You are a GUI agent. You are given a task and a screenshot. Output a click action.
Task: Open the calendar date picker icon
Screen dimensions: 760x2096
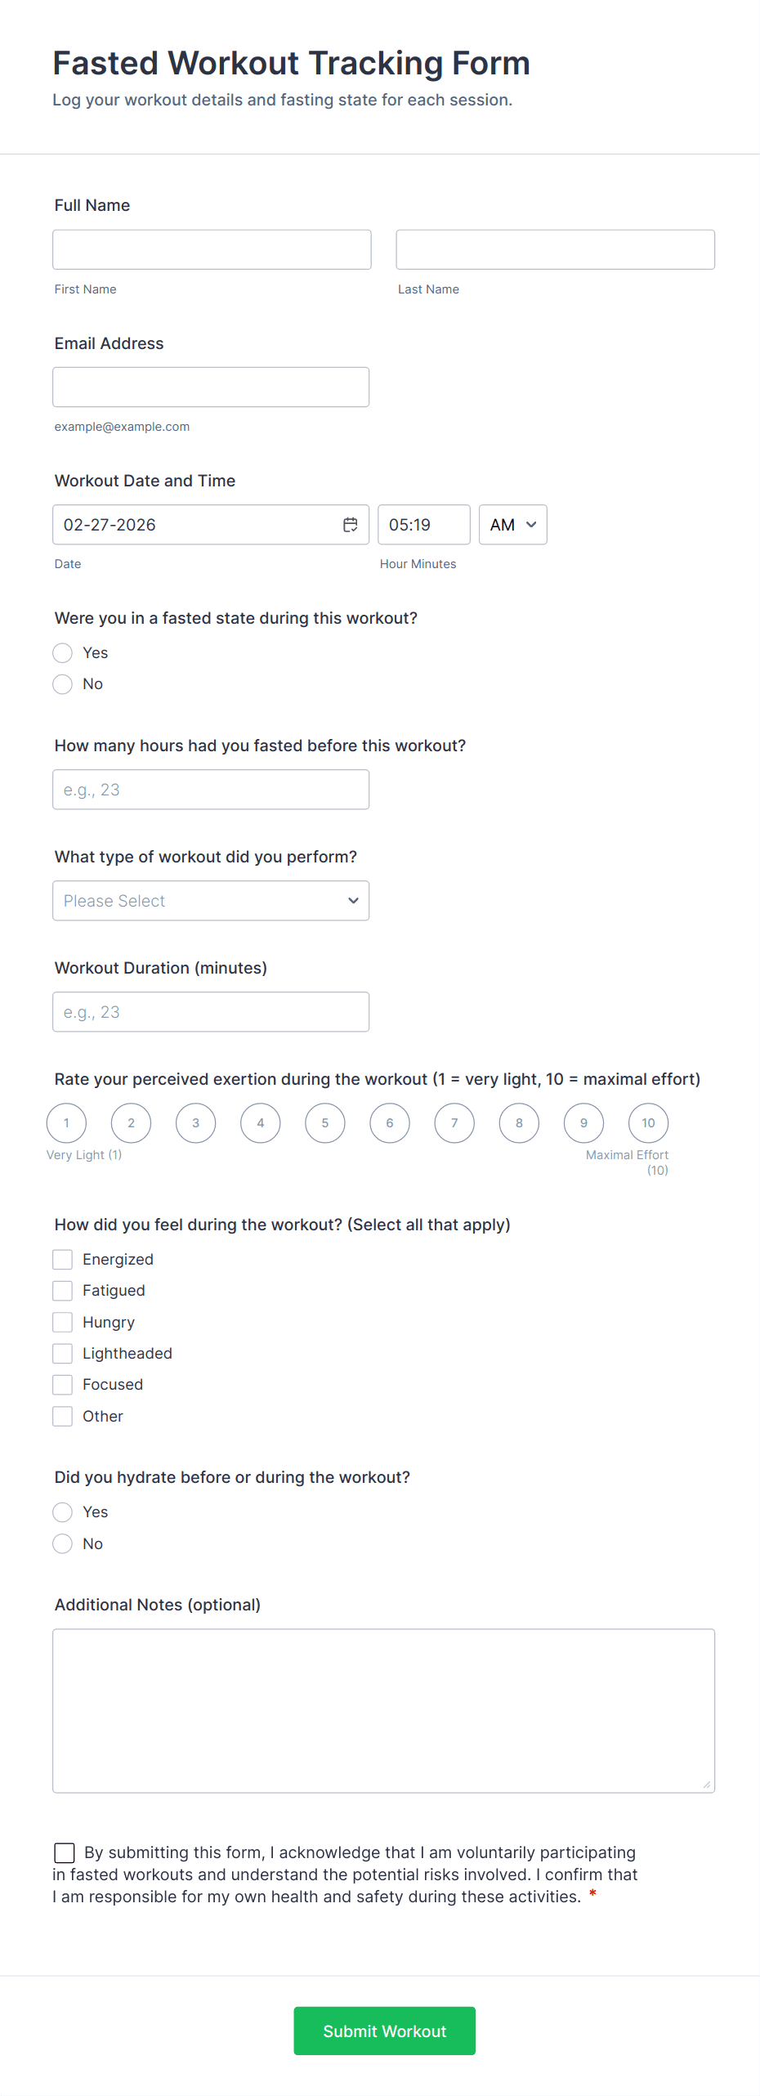pos(350,525)
